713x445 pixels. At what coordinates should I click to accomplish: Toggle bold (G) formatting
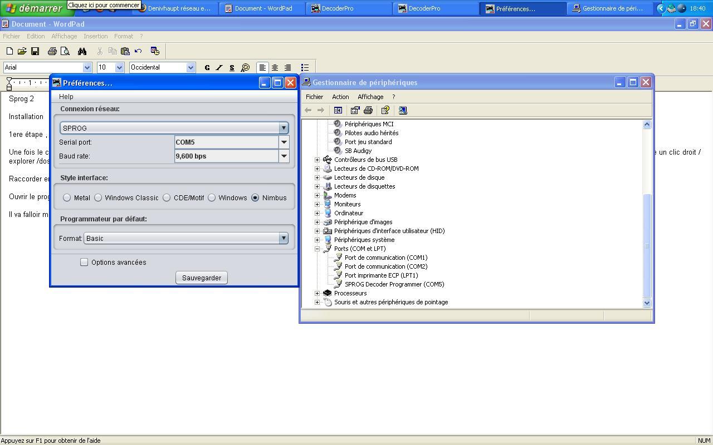click(x=207, y=67)
